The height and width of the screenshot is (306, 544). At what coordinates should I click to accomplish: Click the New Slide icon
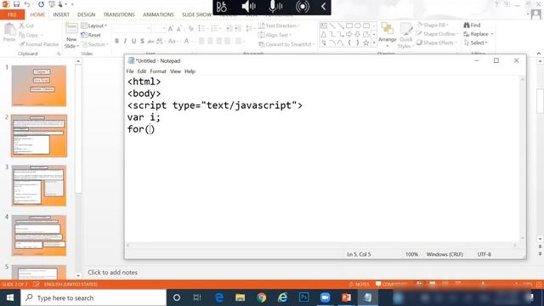(x=71, y=28)
